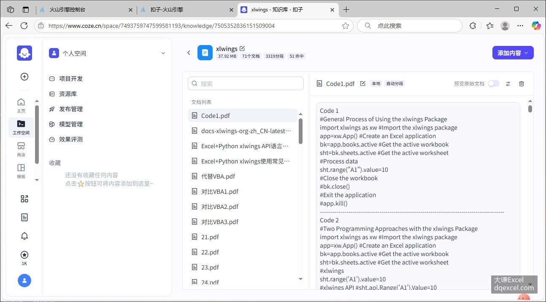The height and width of the screenshot is (302, 546).
Task: Click the 本地 tag
Action: pyautogui.click(x=376, y=84)
